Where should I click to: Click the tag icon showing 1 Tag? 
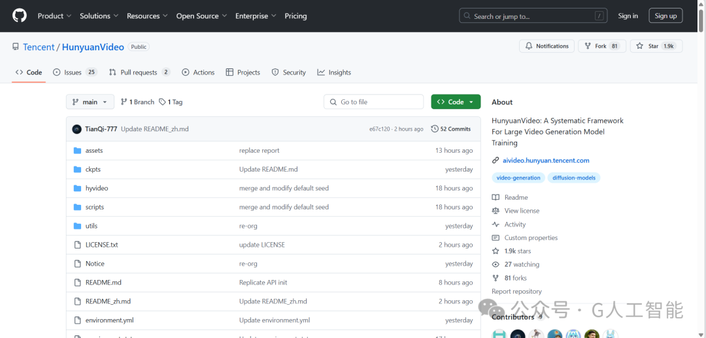pyautogui.click(x=163, y=102)
